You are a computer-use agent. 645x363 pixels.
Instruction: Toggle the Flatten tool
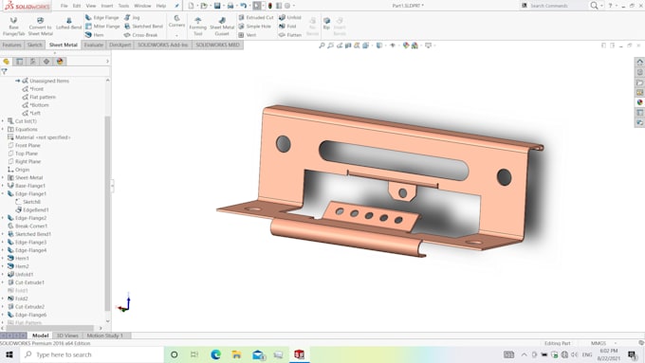click(x=290, y=35)
